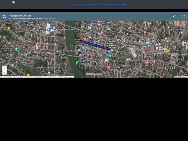Click the Xavier University Ateneo pin
Viewport: 188px width, 141px height.
pyautogui.click(x=112, y=50)
